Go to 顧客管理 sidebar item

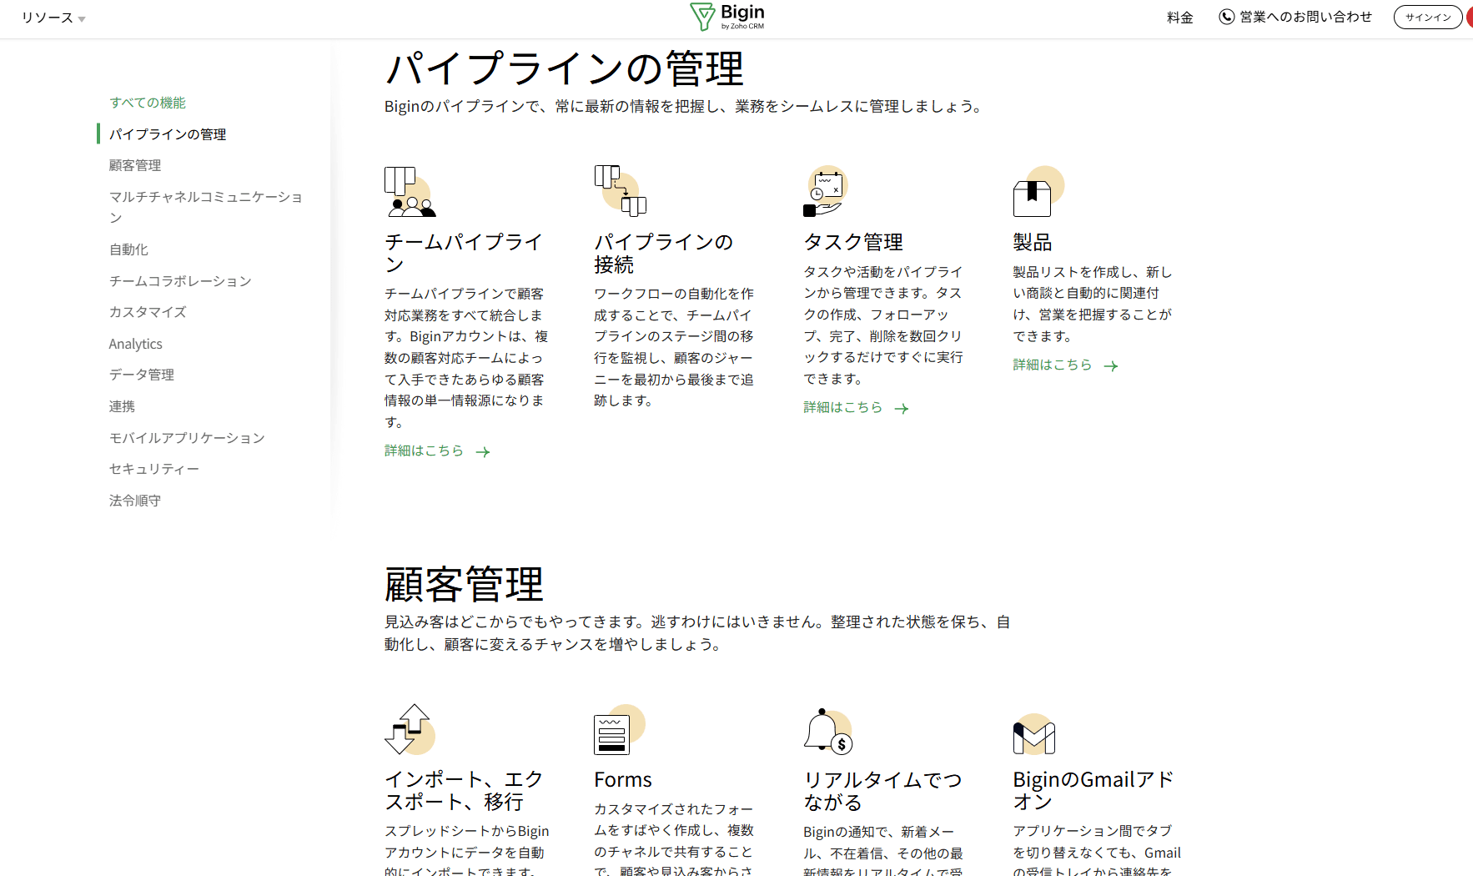click(x=135, y=165)
